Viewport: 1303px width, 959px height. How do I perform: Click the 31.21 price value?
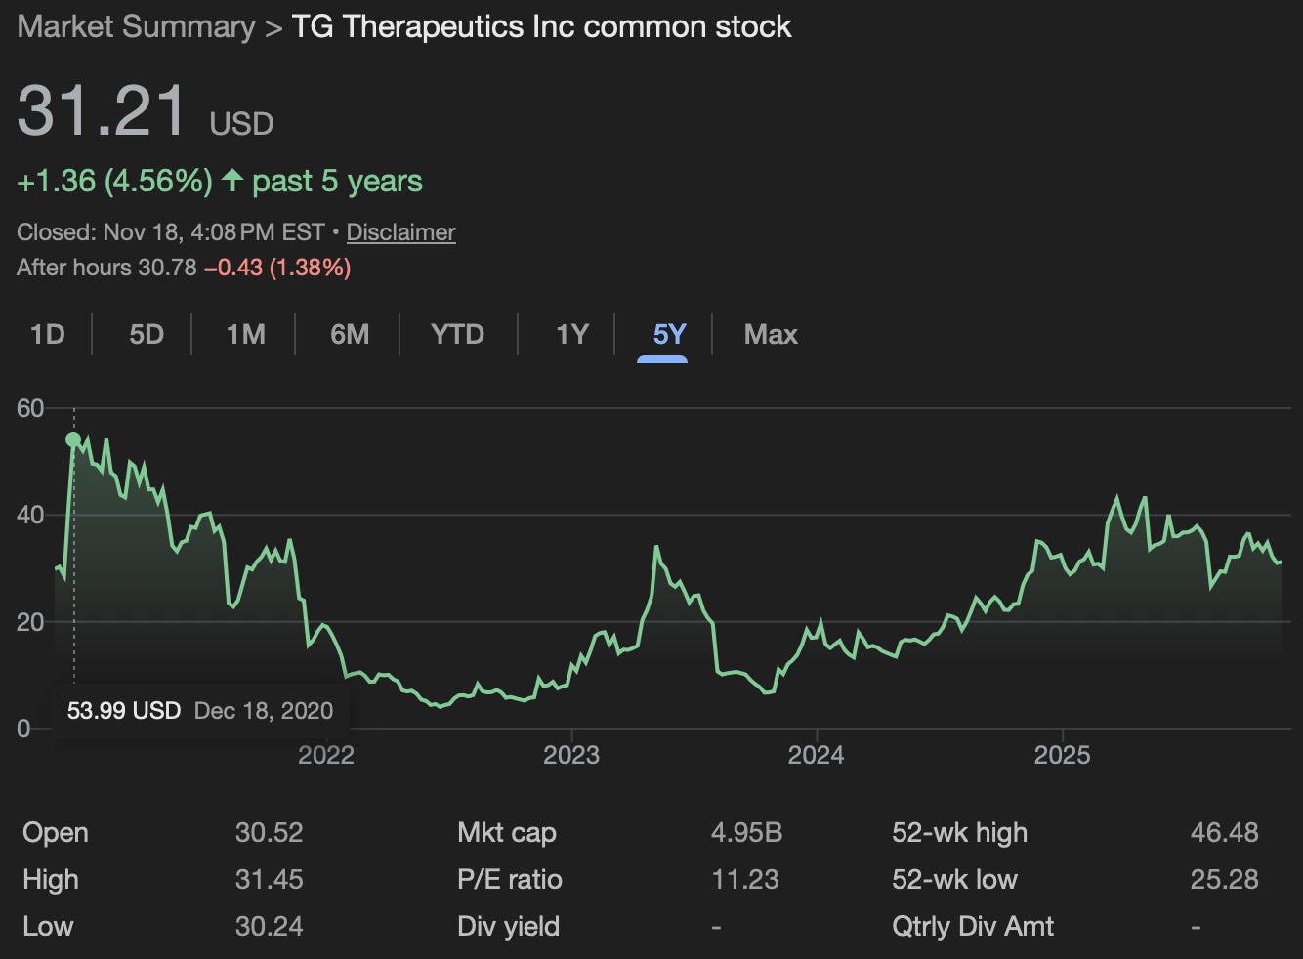[x=102, y=109]
